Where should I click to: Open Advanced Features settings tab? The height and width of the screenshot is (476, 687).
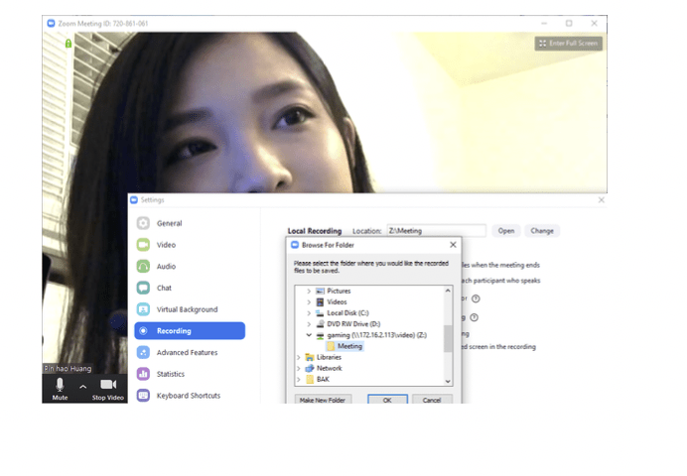[x=188, y=352]
